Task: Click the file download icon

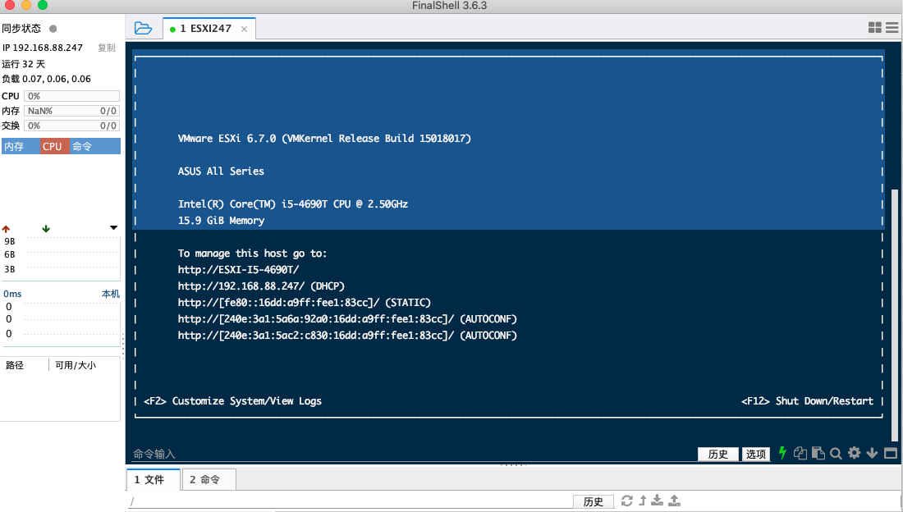Action: 657,501
